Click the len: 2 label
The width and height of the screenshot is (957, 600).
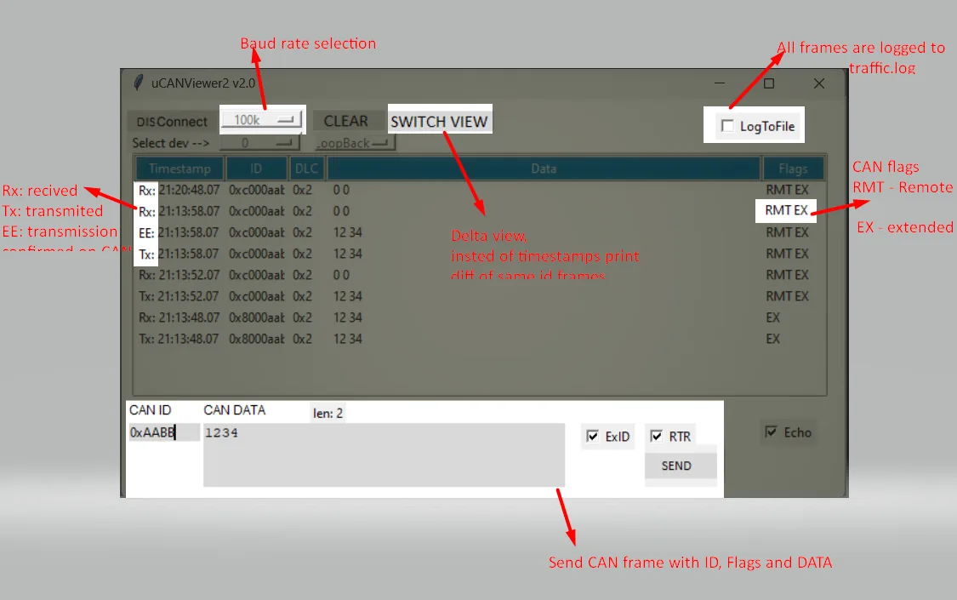[x=328, y=414]
